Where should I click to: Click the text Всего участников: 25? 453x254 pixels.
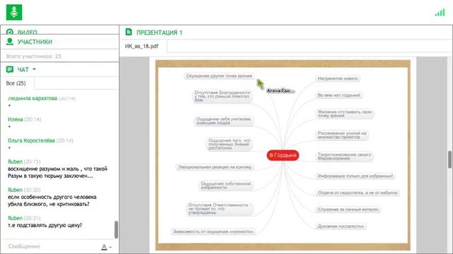[33, 56]
